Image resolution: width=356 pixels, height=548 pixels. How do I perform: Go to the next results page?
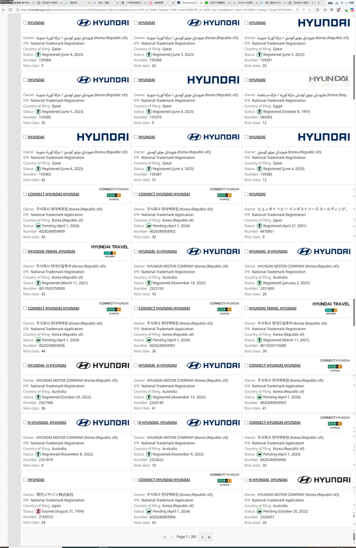coord(202,537)
